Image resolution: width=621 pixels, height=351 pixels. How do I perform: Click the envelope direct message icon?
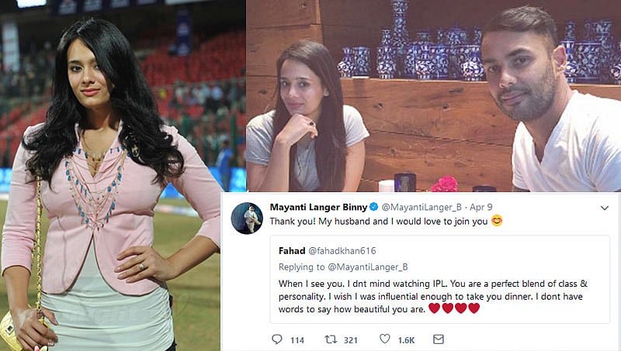[x=439, y=339]
